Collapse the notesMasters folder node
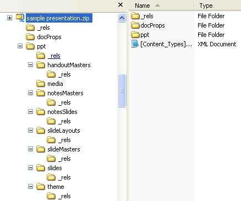241x201 pixels. [30, 93]
